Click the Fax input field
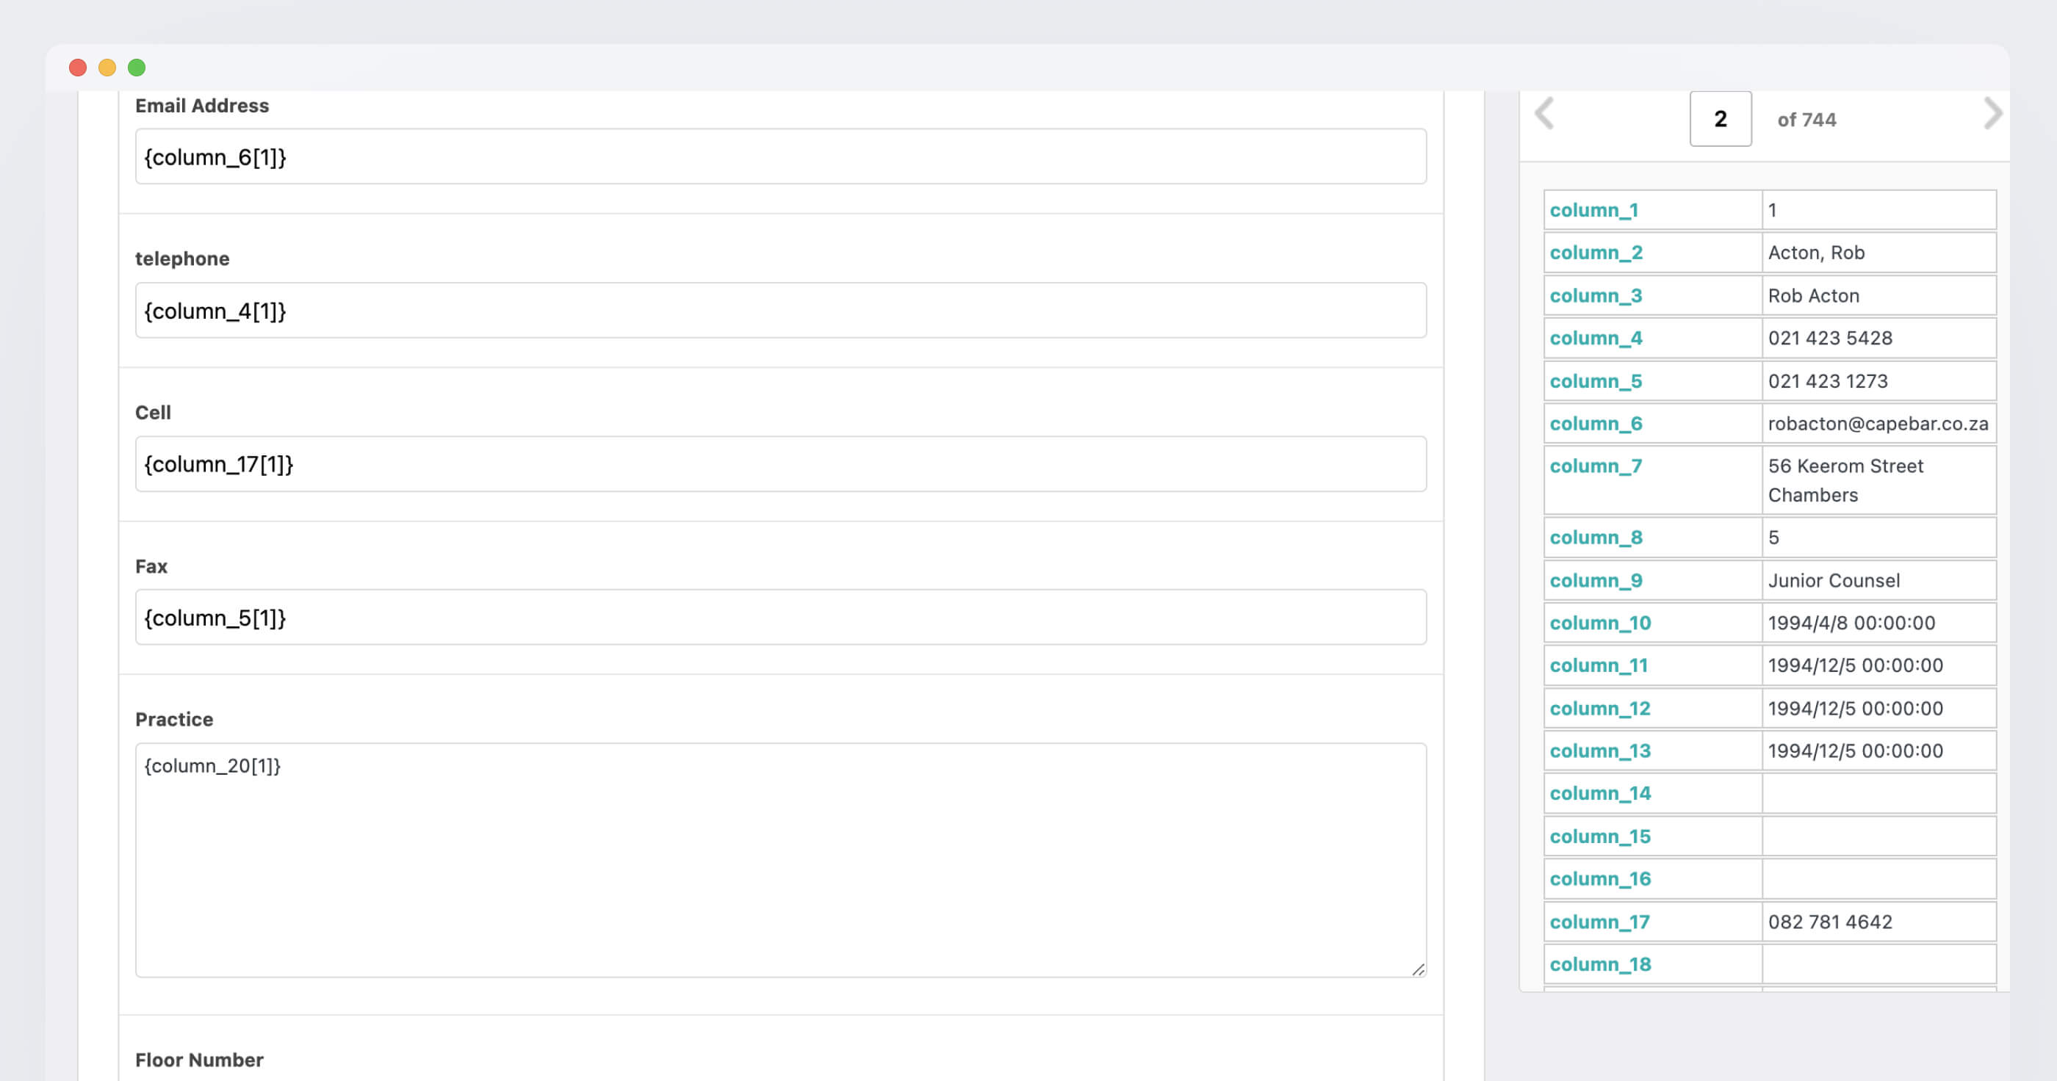Viewport: 2057px width, 1081px height. (780, 617)
